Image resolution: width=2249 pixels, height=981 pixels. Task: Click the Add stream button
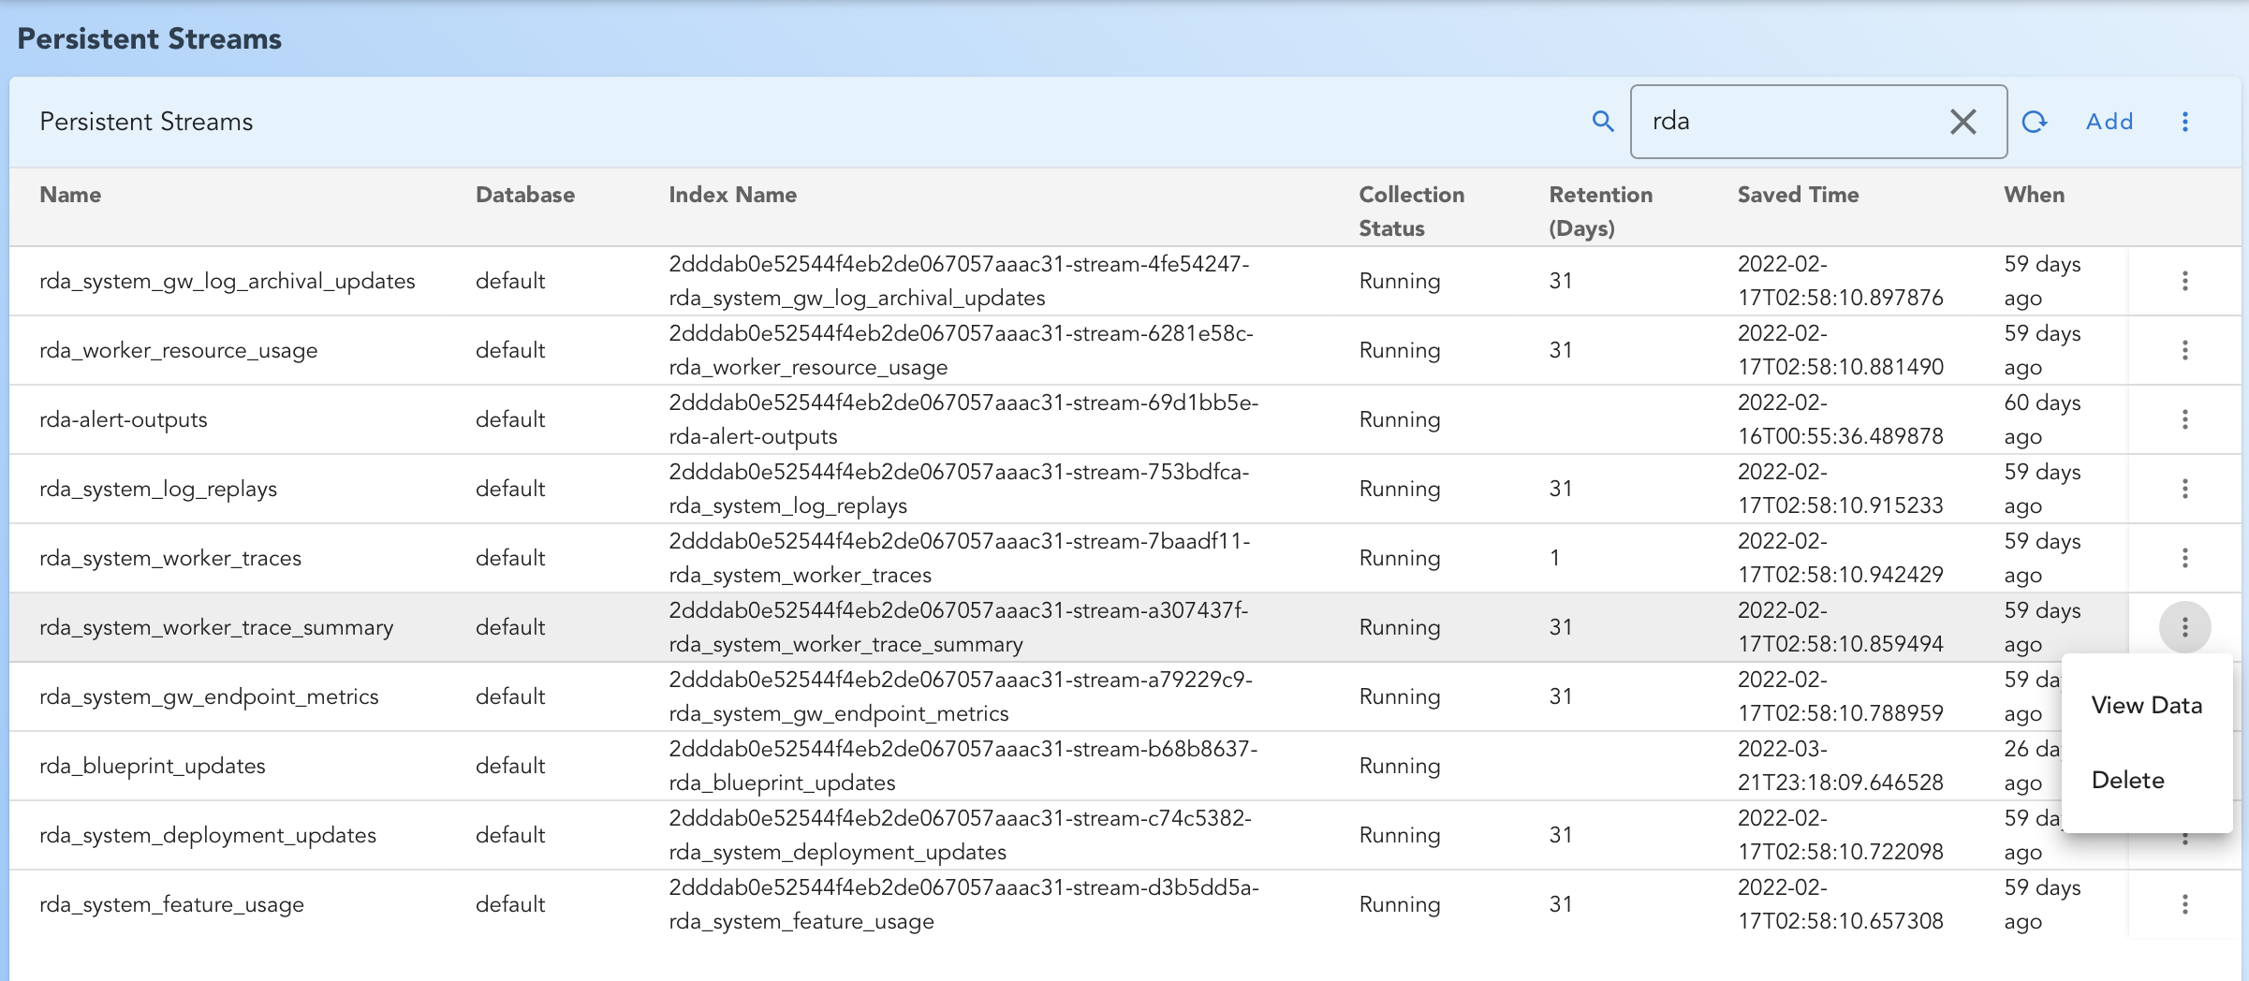[2109, 122]
